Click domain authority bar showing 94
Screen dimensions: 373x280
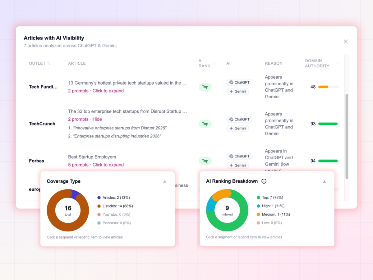tap(329, 161)
